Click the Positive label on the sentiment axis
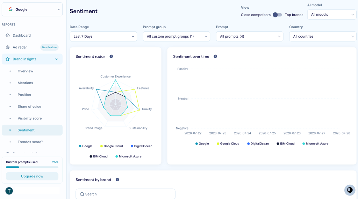Image resolution: width=358 pixels, height=199 pixels. [x=183, y=69]
